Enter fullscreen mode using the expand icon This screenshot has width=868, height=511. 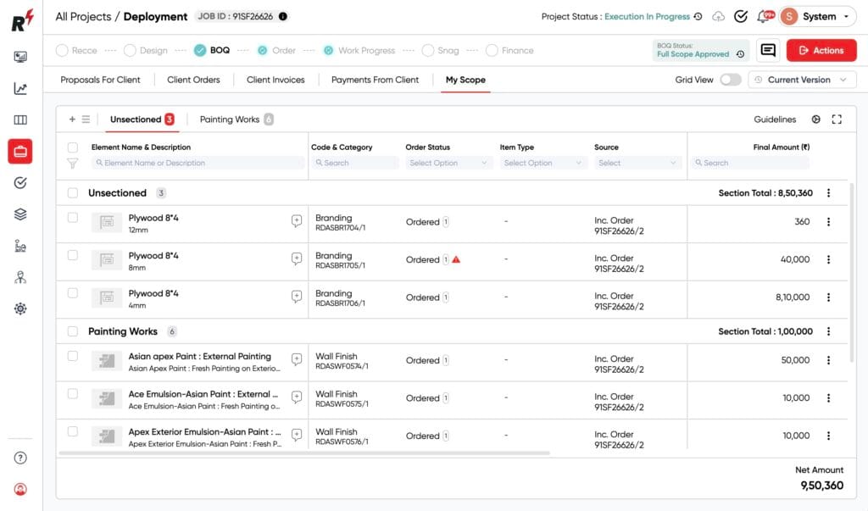pyautogui.click(x=837, y=119)
